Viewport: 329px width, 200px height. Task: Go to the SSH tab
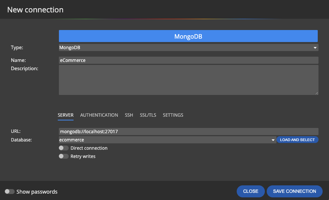[129, 115]
